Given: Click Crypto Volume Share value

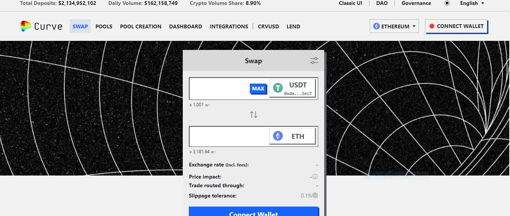Looking at the screenshot, I should pyautogui.click(x=253, y=3).
